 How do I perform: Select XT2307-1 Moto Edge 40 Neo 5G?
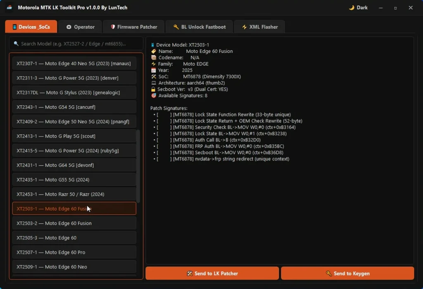[x=74, y=63]
